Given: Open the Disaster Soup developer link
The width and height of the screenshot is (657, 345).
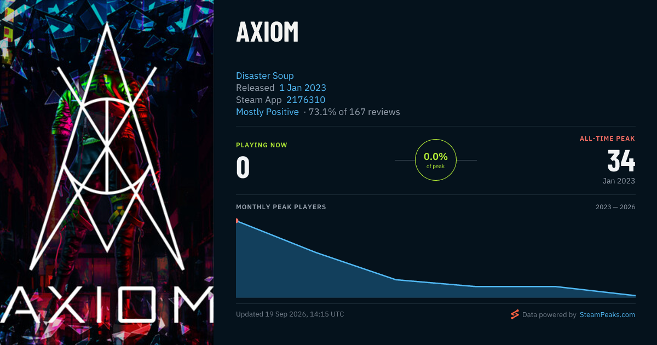Looking at the screenshot, I should pyautogui.click(x=265, y=76).
